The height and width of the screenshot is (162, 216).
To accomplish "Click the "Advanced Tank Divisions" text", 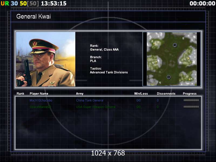I will coord(109,72).
